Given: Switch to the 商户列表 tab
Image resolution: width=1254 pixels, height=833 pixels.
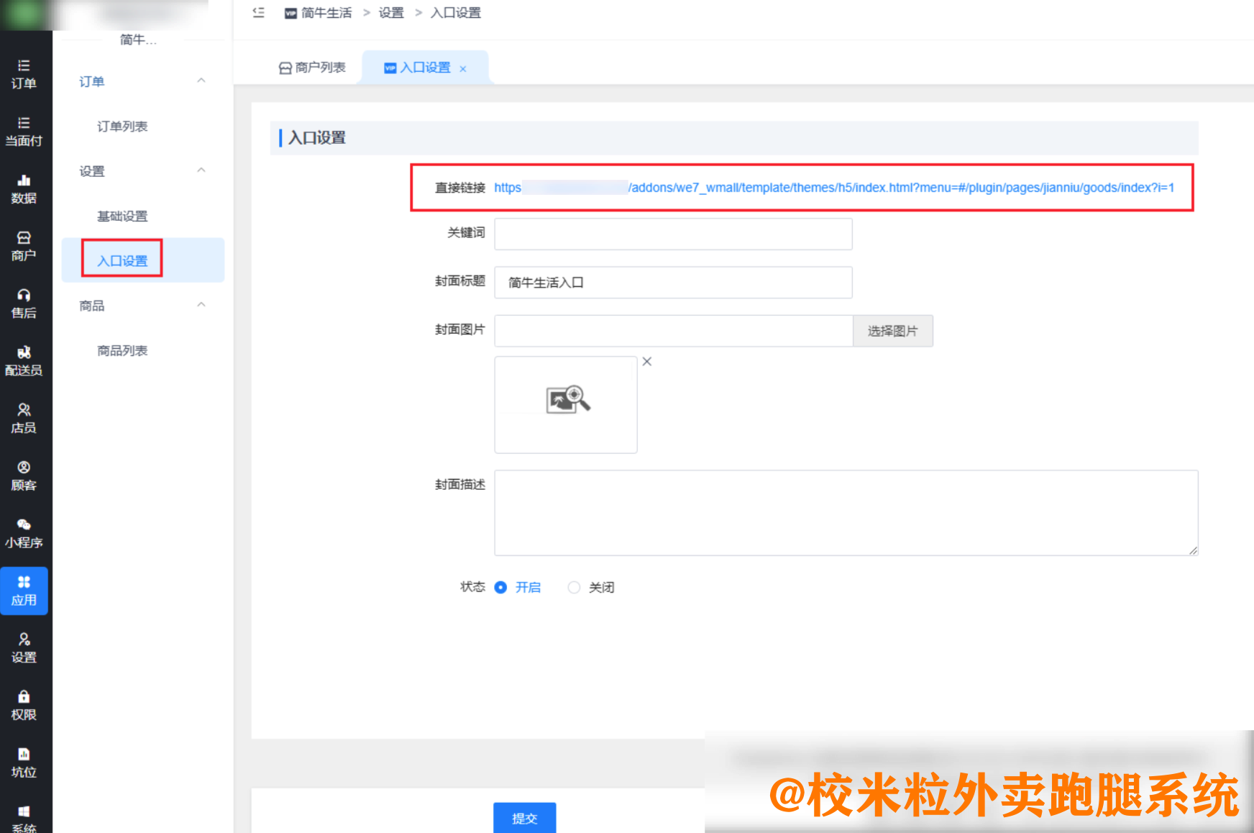Looking at the screenshot, I should (312, 67).
